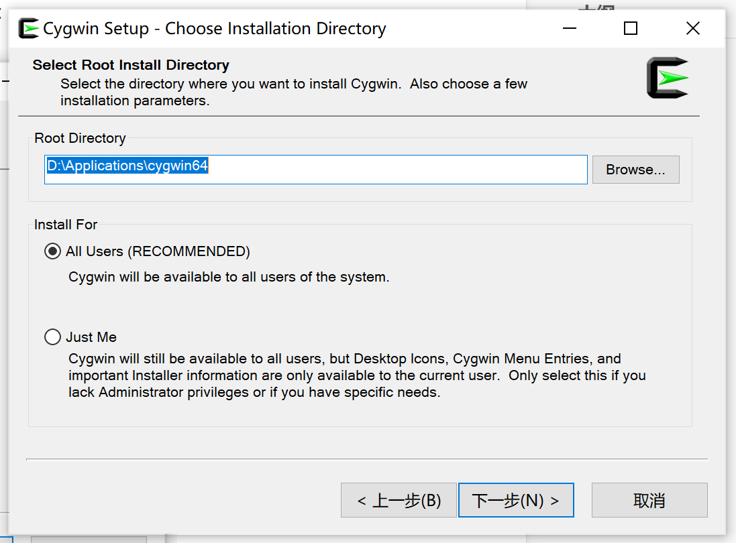Go back using the 上一步(B) button
This screenshot has height=543, width=736.
point(399,500)
